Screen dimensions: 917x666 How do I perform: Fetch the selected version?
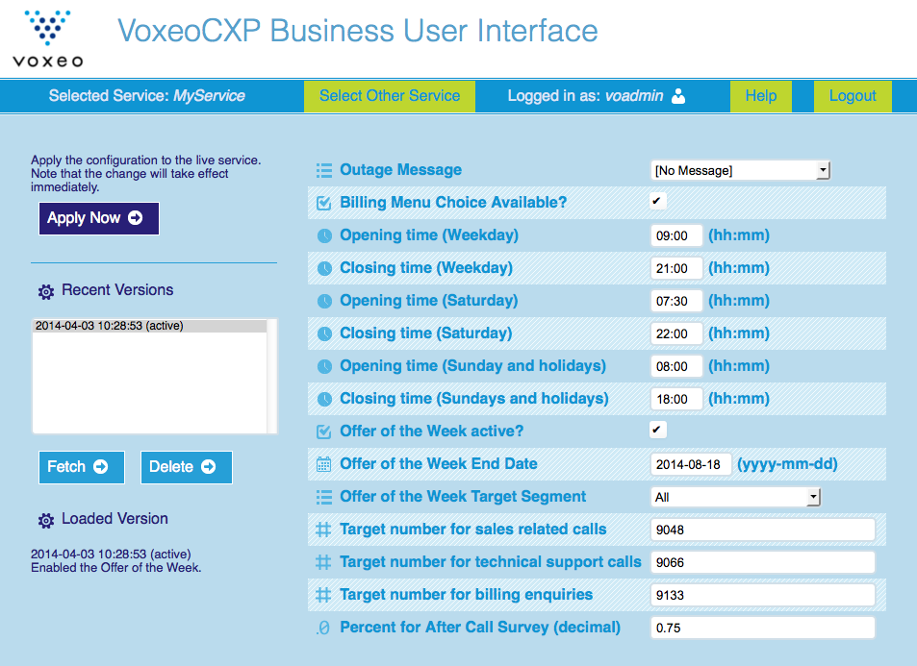(80, 467)
